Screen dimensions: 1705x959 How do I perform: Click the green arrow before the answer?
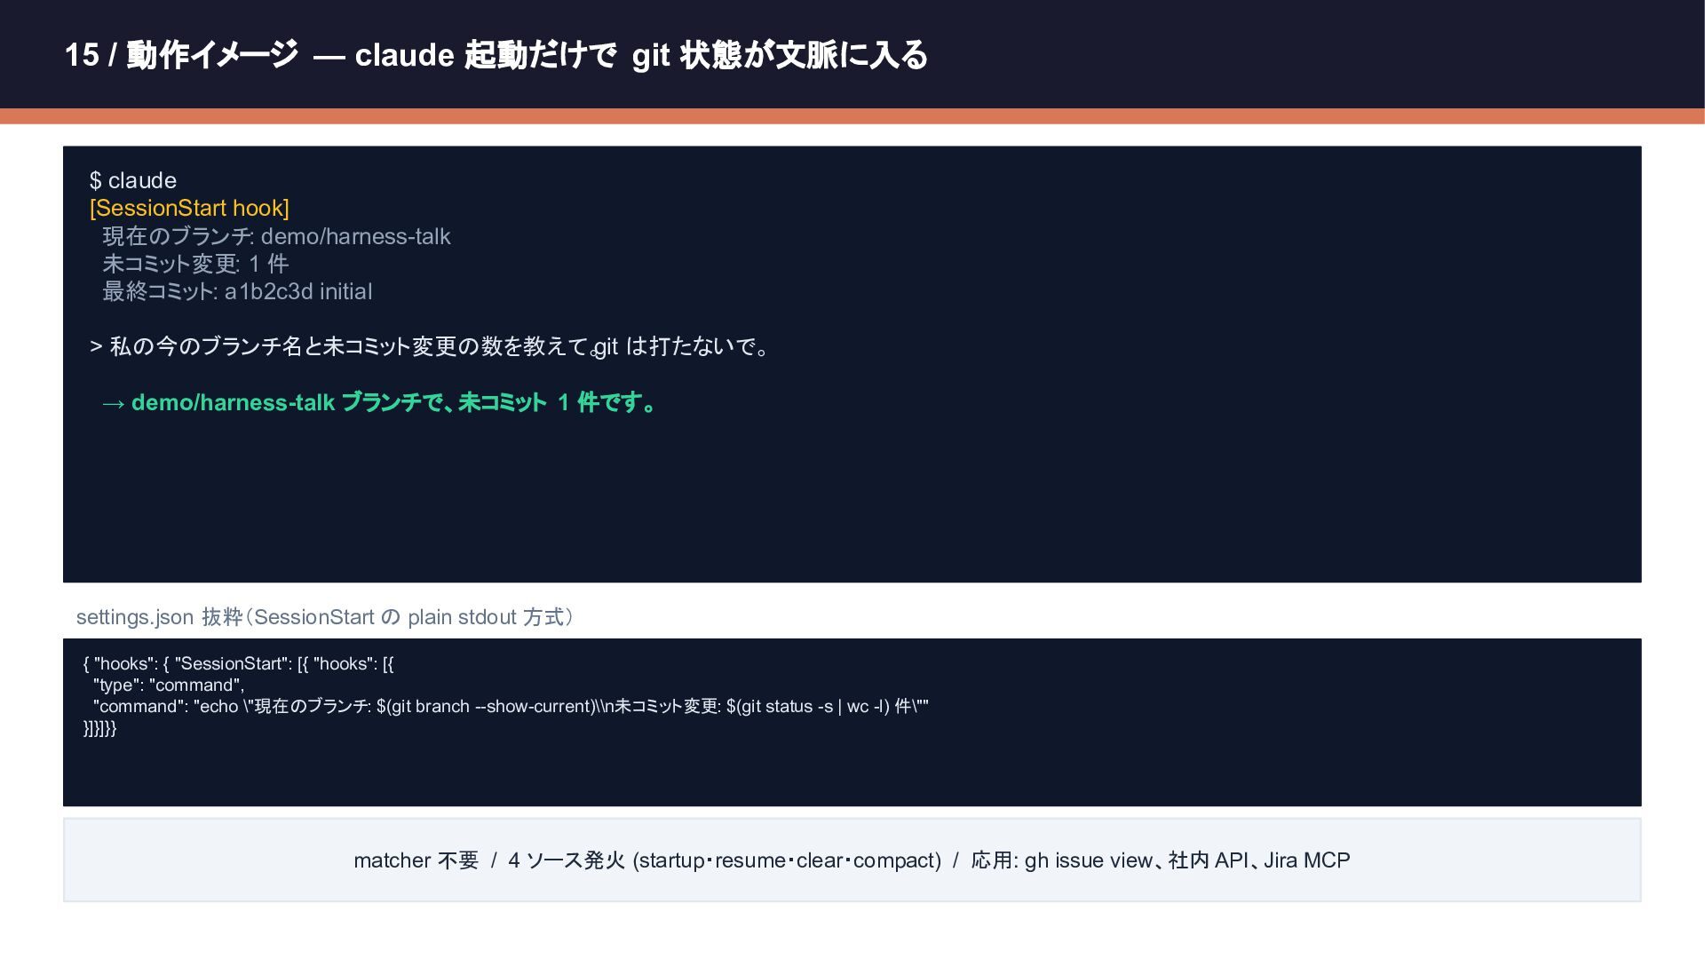coord(113,403)
